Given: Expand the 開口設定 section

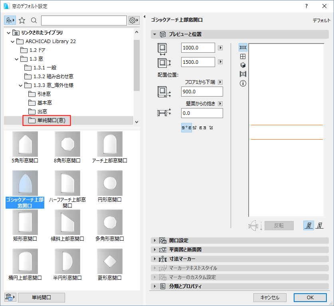Looking at the screenshot, I should click(240, 241).
